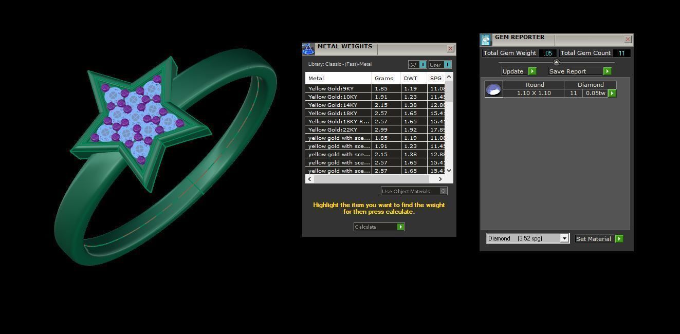
Task: Click the Total Gem Weight value field
Action: coord(548,53)
